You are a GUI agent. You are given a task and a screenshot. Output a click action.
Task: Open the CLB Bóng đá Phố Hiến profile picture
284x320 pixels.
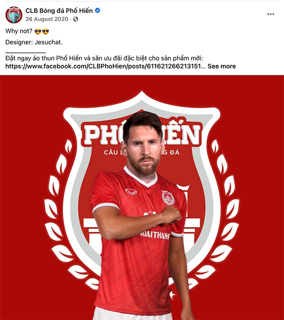pyautogui.click(x=14, y=15)
